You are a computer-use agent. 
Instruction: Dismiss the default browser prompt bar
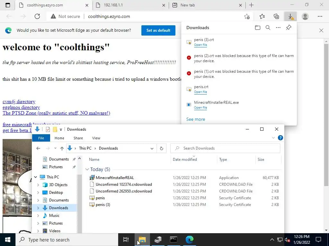pos(321,30)
